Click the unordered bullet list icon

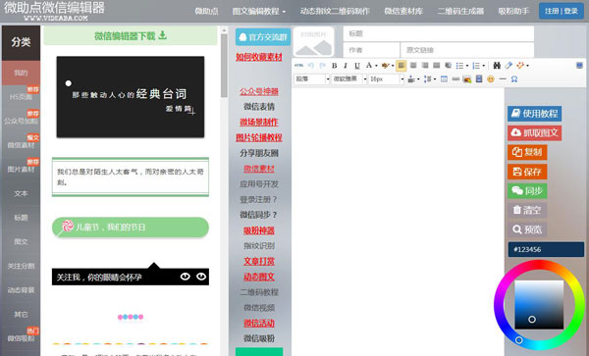click(459, 66)
